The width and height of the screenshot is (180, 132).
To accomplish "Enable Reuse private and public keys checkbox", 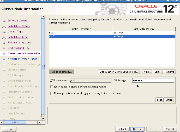I will click(52, 93).
